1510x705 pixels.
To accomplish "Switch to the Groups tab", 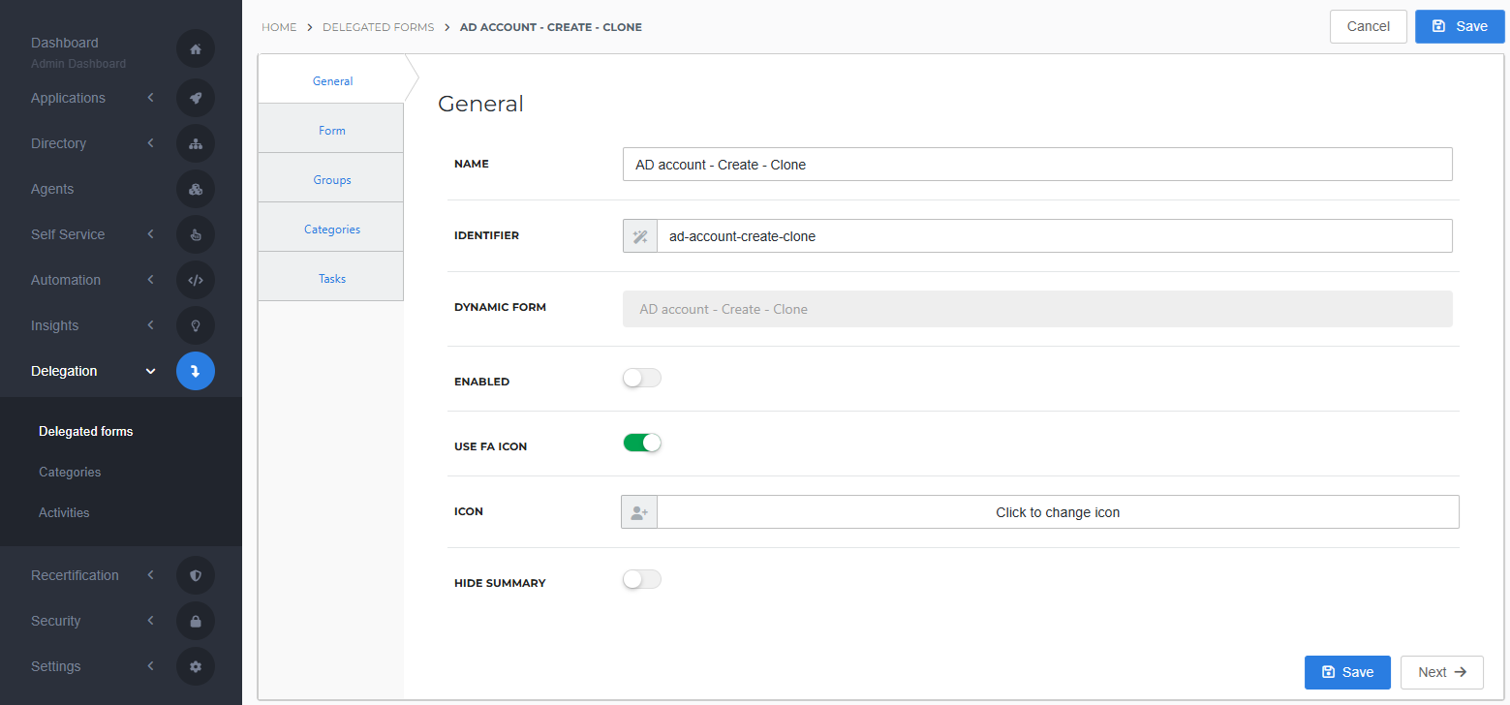I will [331, 180].
